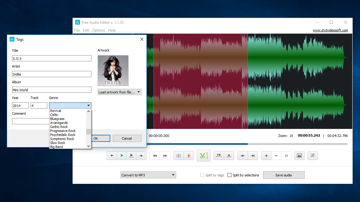The width and height of the screenshot is (360, 202).
Task: Click the Save audio button
Action: [x=283, y=175]
